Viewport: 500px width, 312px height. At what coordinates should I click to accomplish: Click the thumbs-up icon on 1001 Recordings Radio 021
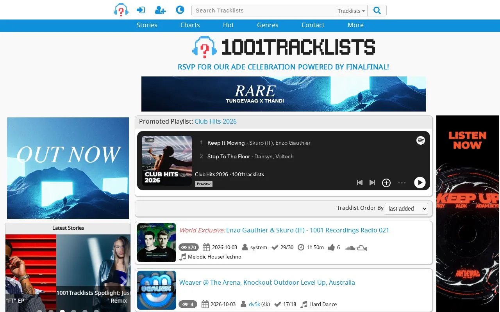click(x=332, y=247)
